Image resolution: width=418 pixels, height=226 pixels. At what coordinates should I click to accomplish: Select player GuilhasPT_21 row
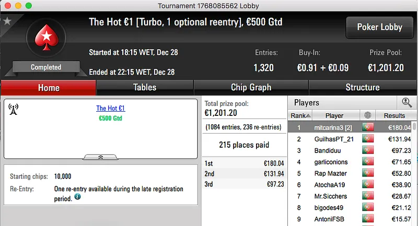340,139
